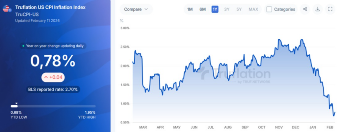Click the 0,78% inflation value
Image resolution: width=337 pixels, height=132 pixels.
(53, 61)
